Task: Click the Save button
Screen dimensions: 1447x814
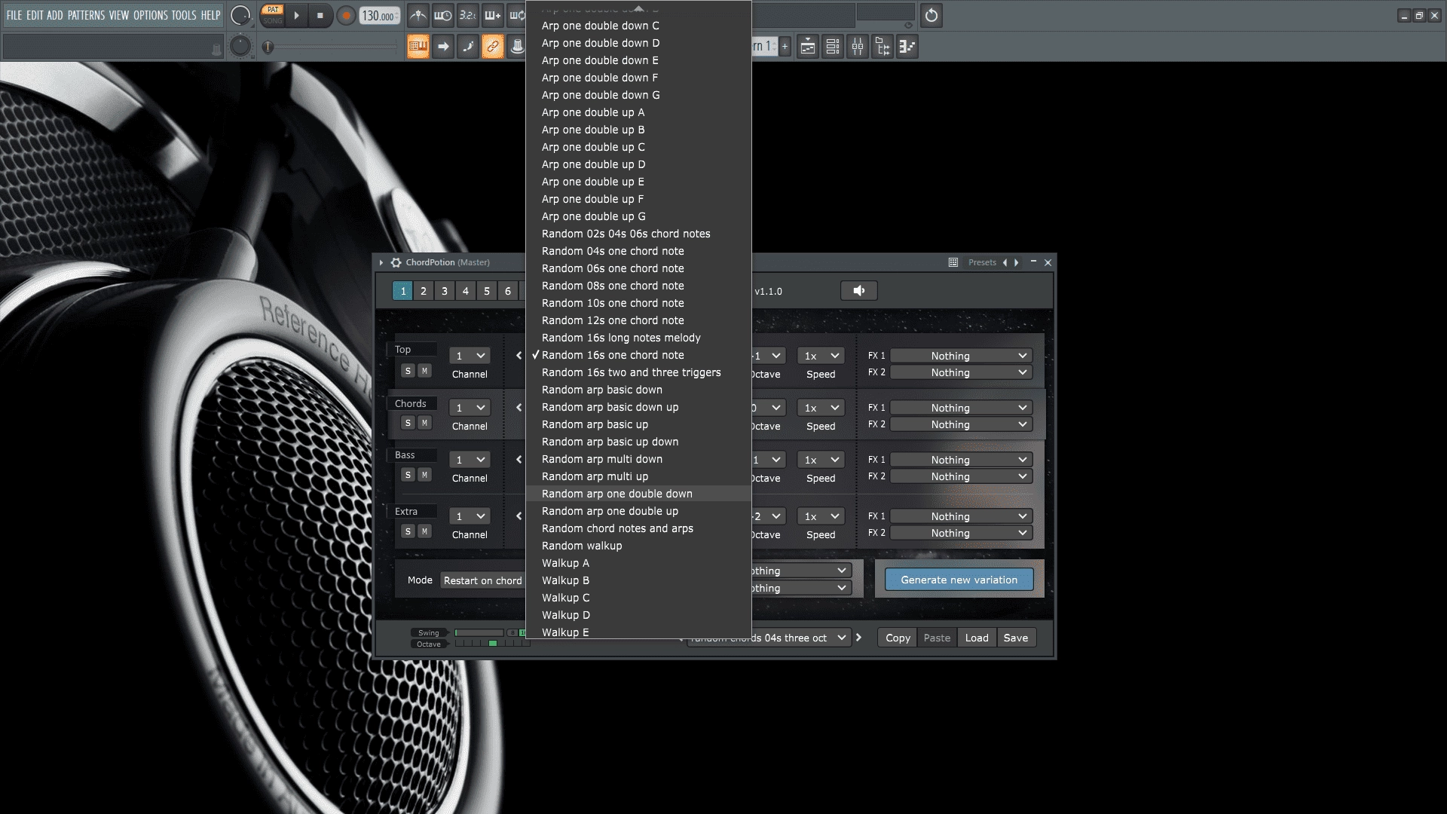Action: click(x=1016, y=638)
